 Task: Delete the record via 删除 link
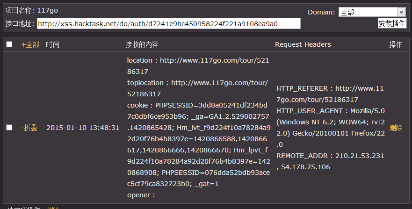click(x=396, y=128)
